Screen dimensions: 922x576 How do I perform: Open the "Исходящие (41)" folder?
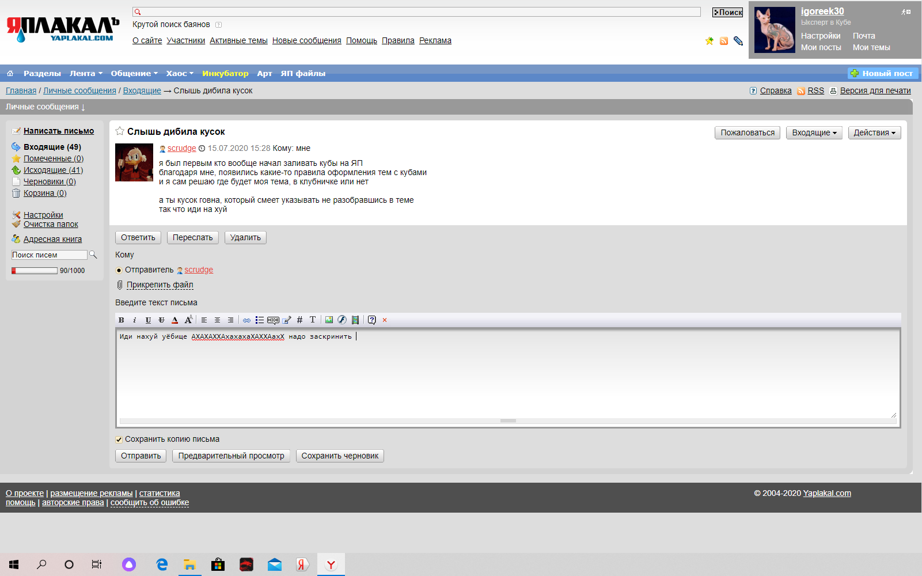point(53,170)
